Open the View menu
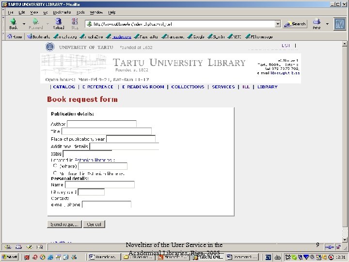This screenshot has height=262, width=349. coord(34,12)
